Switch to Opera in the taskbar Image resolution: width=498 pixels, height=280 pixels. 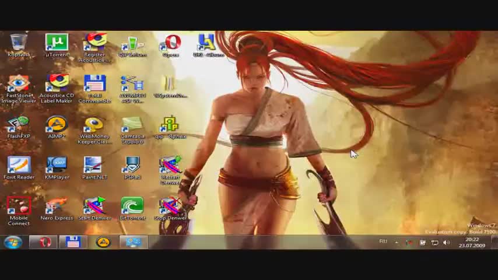(44, 242)
